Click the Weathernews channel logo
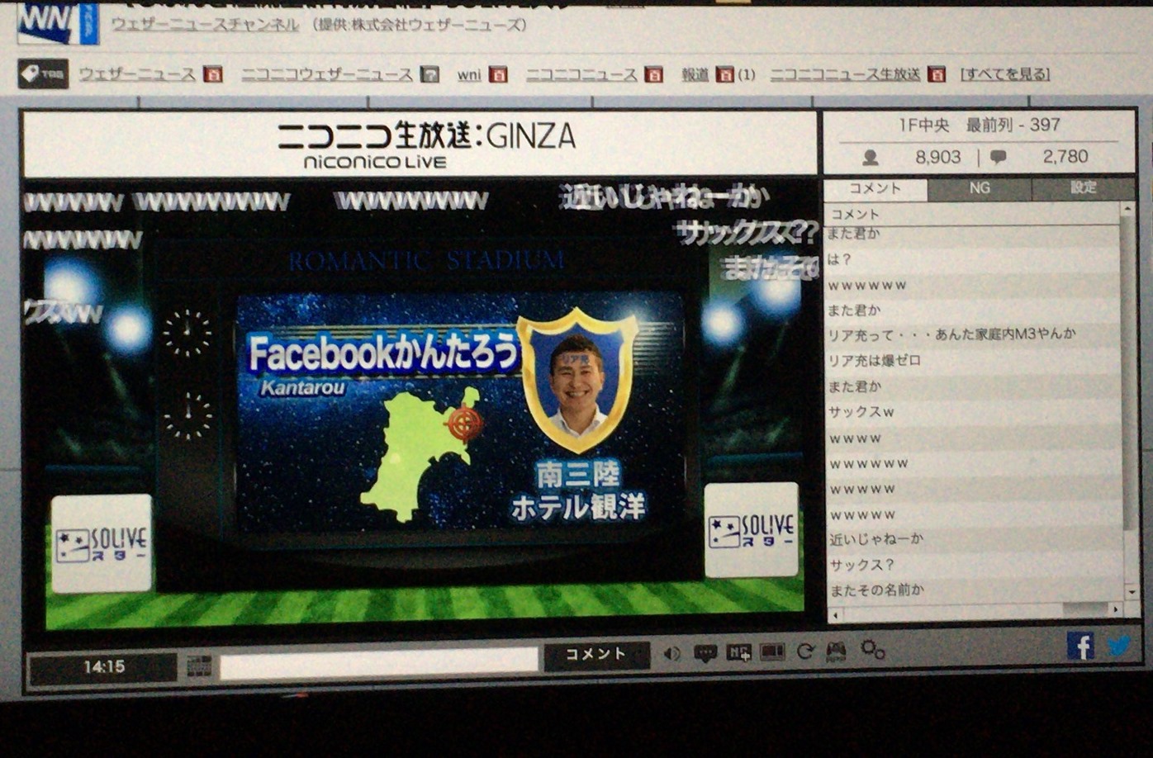Viewport: 1153px width, 758px height. (58, 22)
